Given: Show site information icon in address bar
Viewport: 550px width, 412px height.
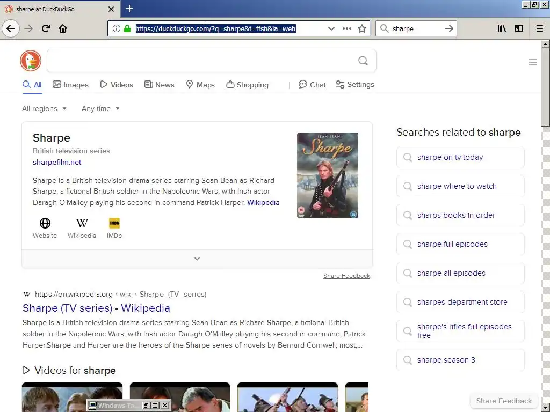Looking at the screenshot, I should pyautogui.click(x=116, y=28).
